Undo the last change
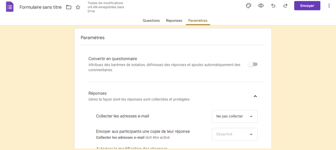 (273, 6)
